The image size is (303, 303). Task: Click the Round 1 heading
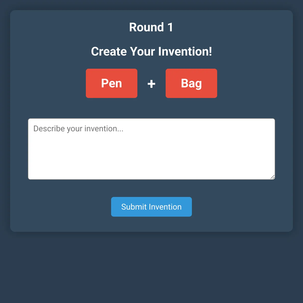[151, 27]
